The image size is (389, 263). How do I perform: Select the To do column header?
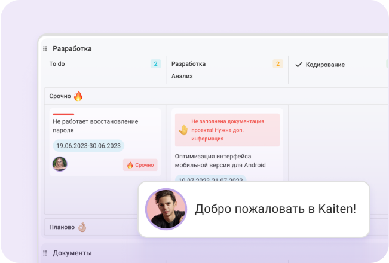pos(57,63)
